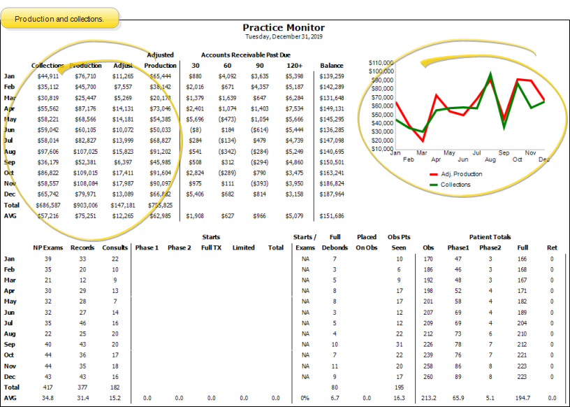
Task: Click the Balance column header
Action: 332,66
